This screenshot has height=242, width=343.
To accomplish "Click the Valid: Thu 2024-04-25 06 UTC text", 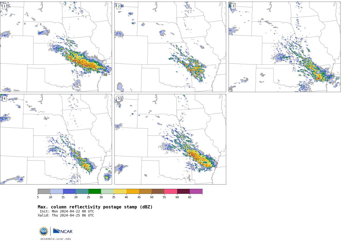I will 66,215.
